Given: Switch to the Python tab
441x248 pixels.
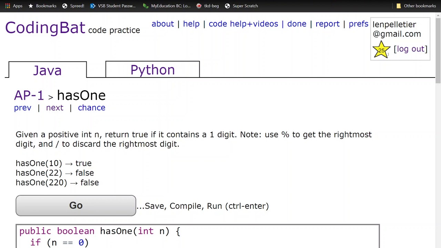Looking at the screenshot, I should (x=152, y=70).
